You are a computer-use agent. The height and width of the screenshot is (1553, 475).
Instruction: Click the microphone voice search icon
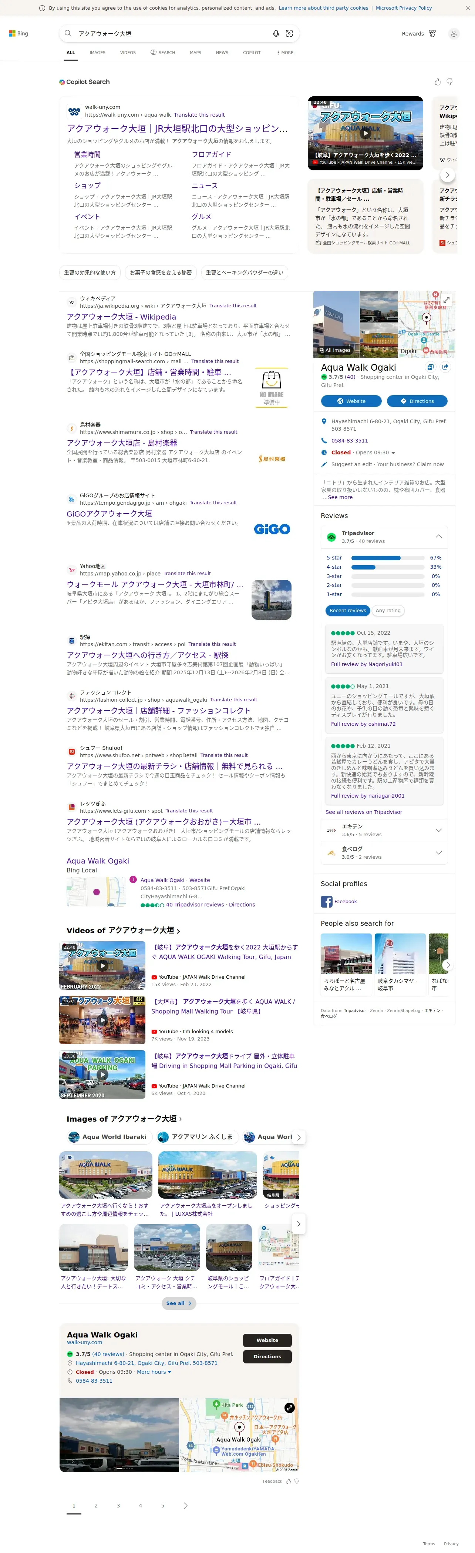click(276, 34)
